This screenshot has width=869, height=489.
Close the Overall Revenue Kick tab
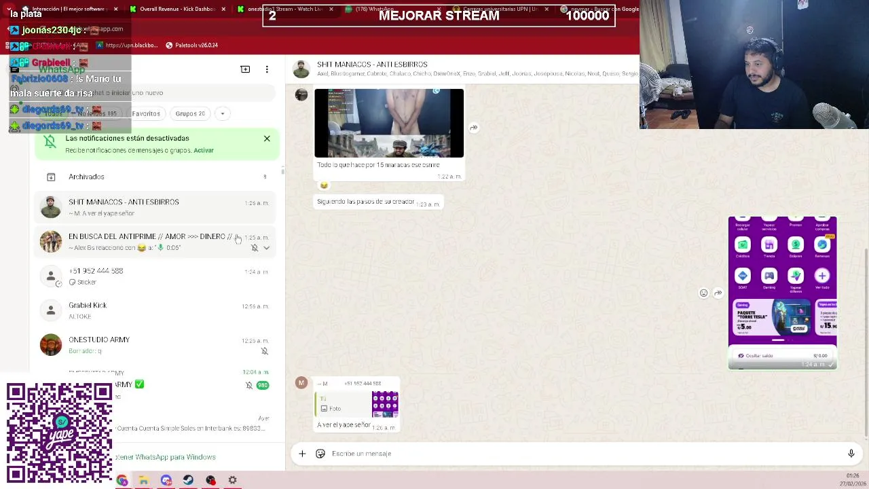[223, 9]
